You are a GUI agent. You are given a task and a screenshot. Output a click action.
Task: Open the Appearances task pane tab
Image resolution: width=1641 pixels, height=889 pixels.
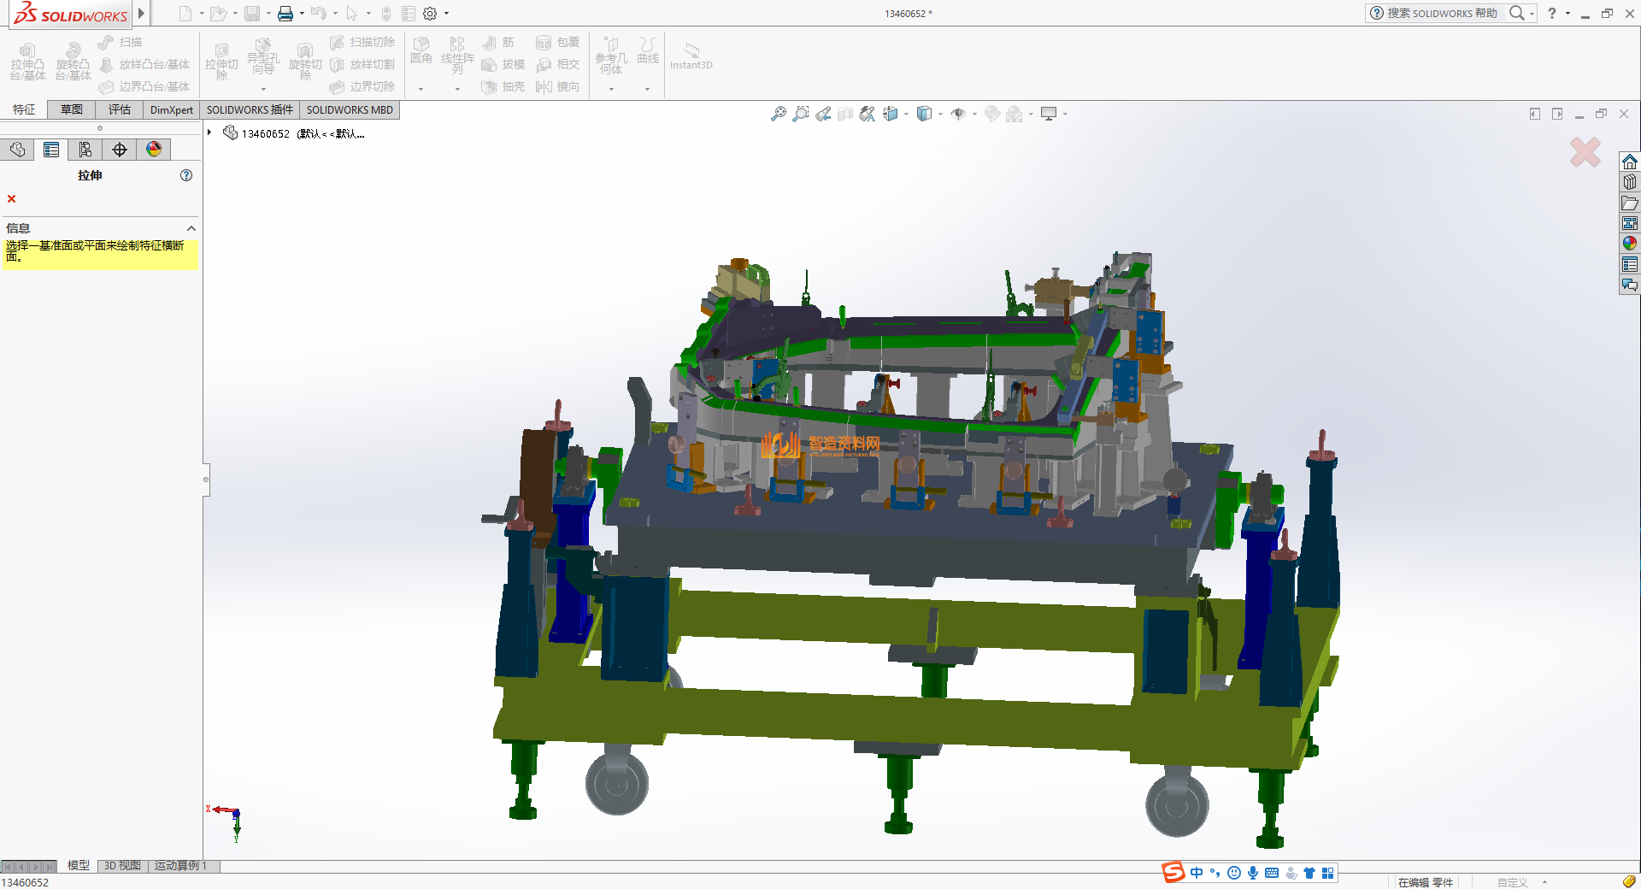click(x=1630, y=244)
